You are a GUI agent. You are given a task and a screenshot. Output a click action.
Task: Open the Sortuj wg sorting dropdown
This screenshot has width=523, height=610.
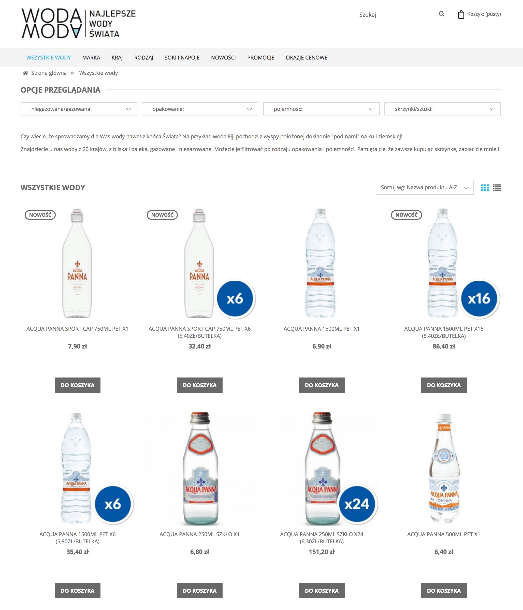click(424, 187)
